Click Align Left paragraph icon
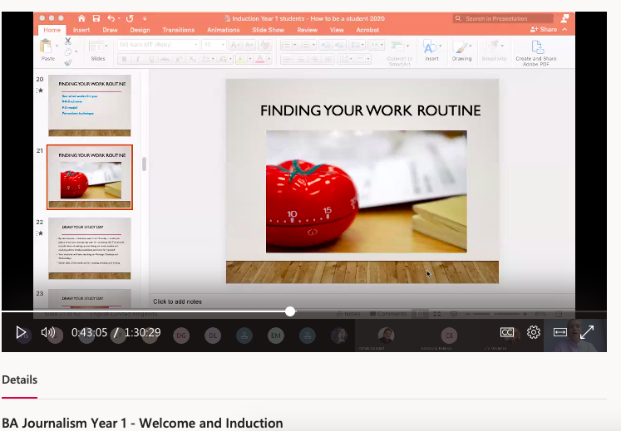 tap(287, 59)
